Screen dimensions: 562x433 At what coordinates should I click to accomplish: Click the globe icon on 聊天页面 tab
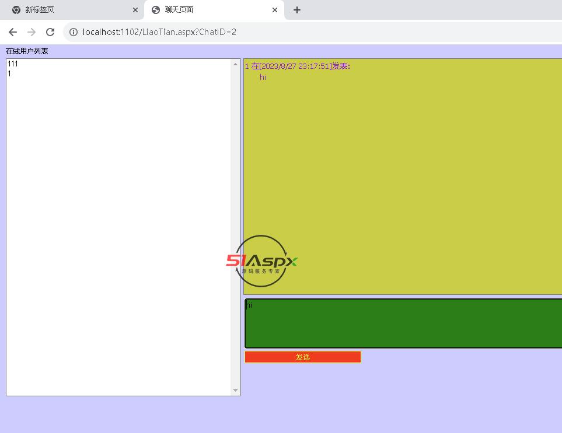tap(156, 10)
